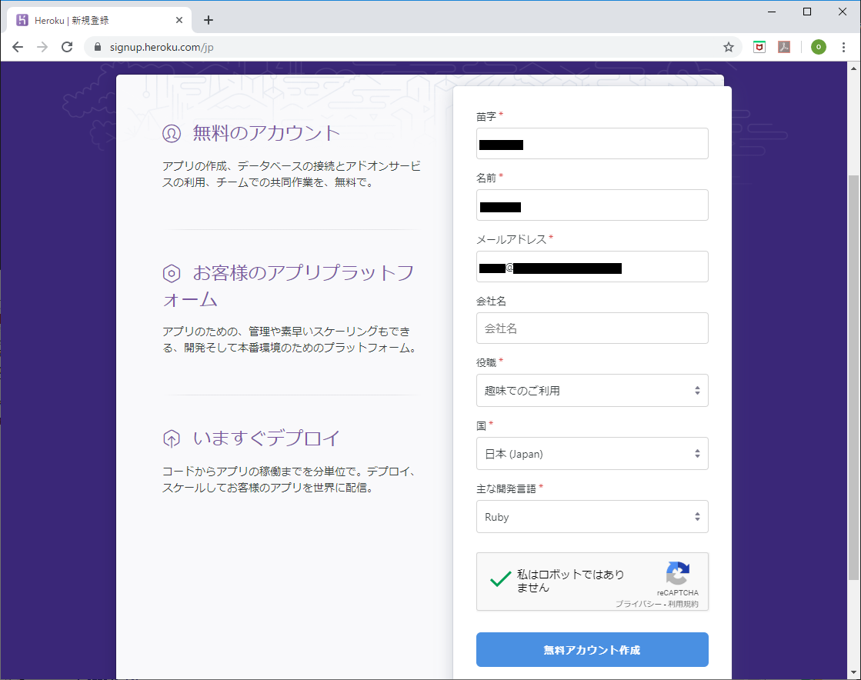
Task: Click the 会社名 field label
Action: tap(491, 302)
